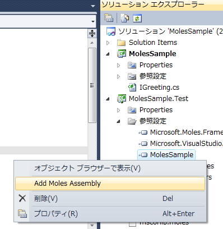
Task: Collapse 参照設定 under MolesSample.Test
Action: click(118, 121)
